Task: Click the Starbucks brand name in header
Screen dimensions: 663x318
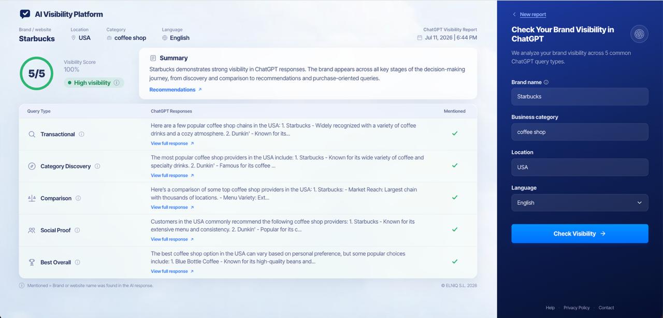Action: [x=37, y=38]
